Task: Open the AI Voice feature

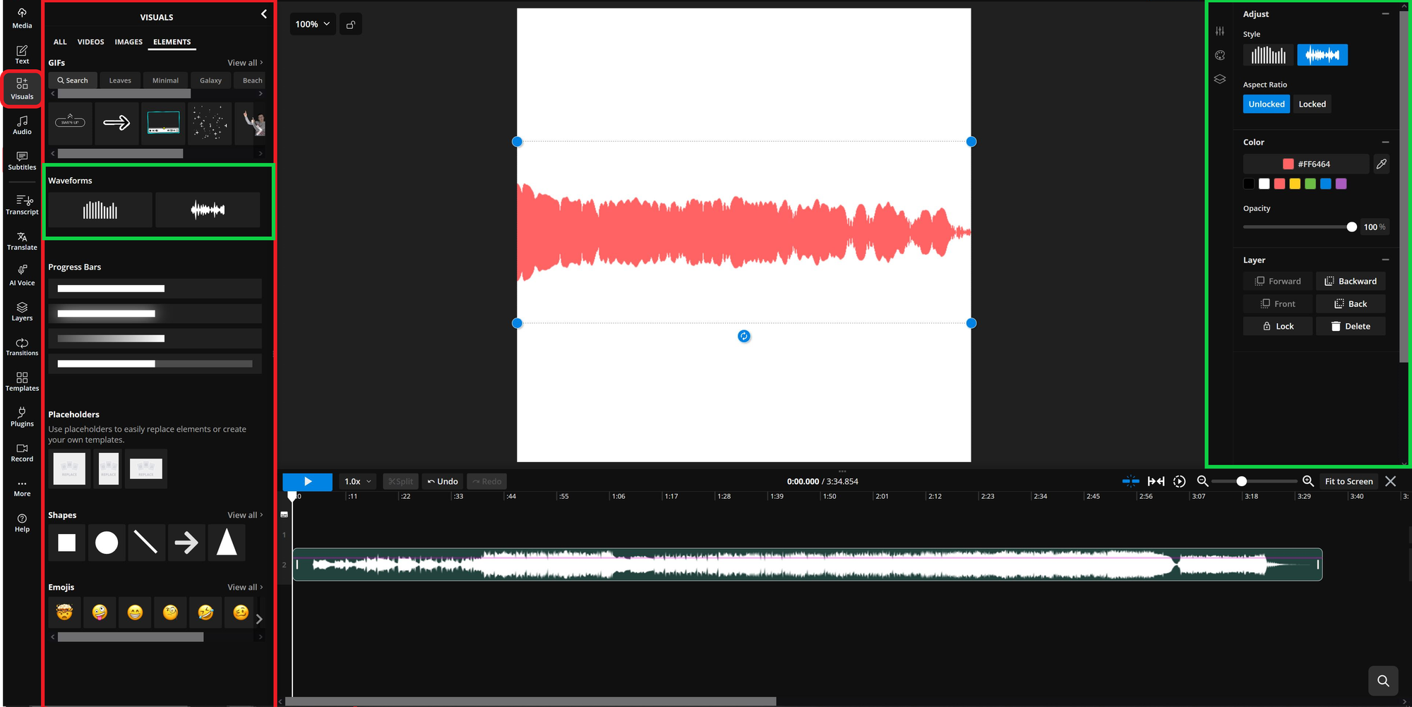Action: tap(21, 274)
